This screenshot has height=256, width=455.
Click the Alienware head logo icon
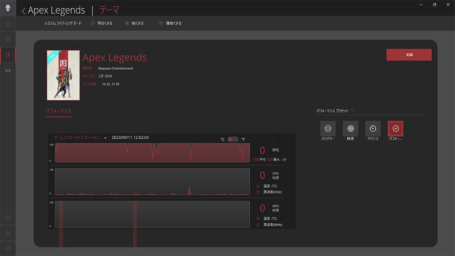click(x=8, y=8)
